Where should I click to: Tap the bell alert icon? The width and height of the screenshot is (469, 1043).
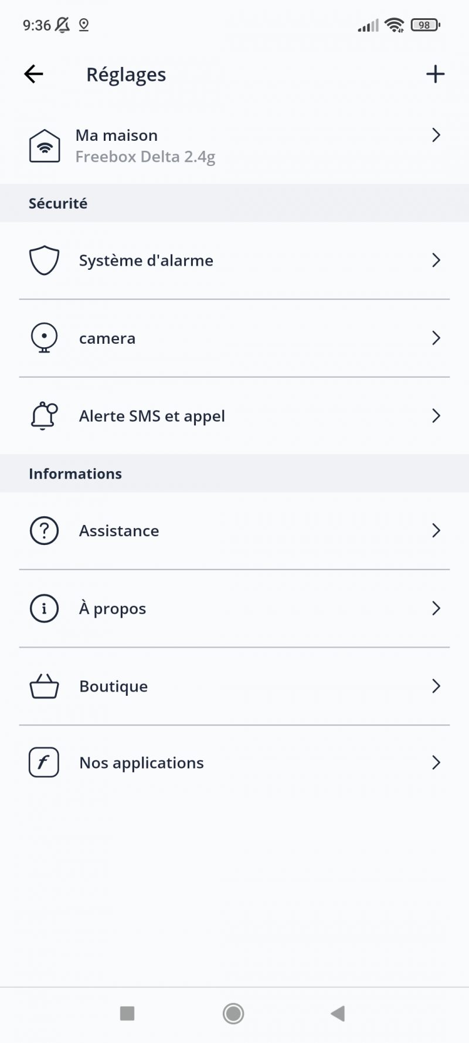click(x=44, y=416)
